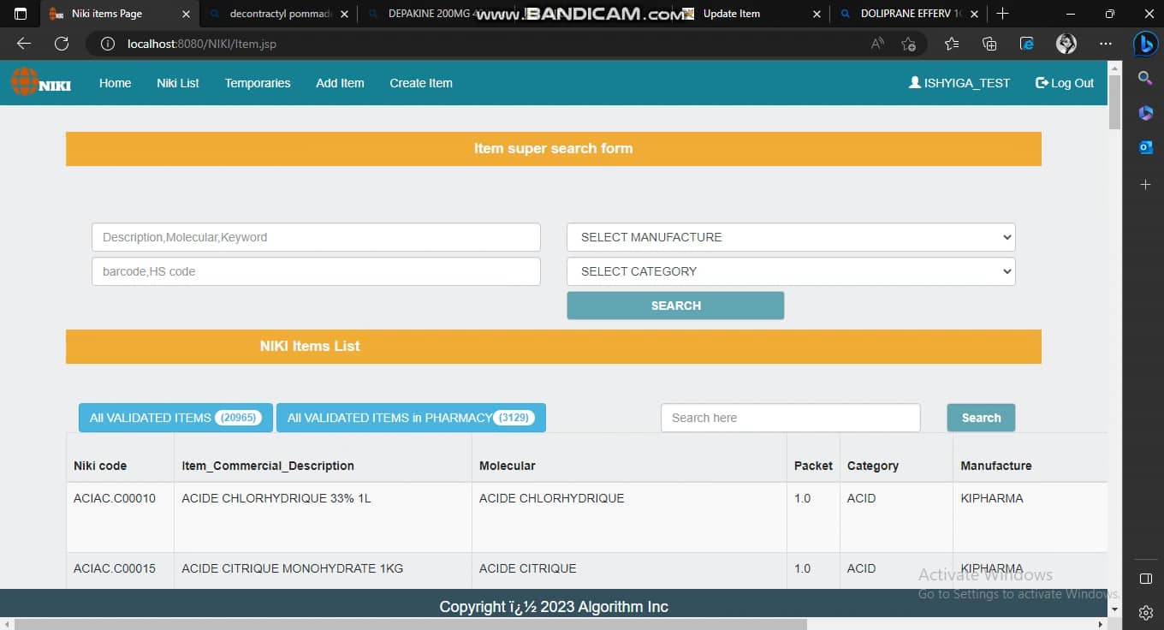Open sidebar settings gear icon
The image size is (1164, 630).
click(1146, 613)
